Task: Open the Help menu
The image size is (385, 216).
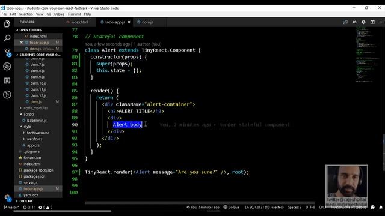Action: pyautogui.click(x=87, y=14)
